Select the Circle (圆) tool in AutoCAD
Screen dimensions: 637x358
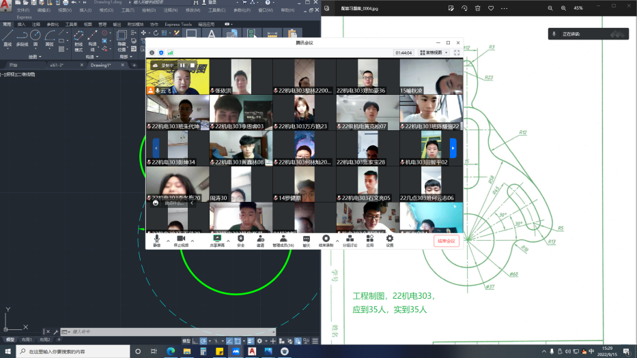point(36,38)
